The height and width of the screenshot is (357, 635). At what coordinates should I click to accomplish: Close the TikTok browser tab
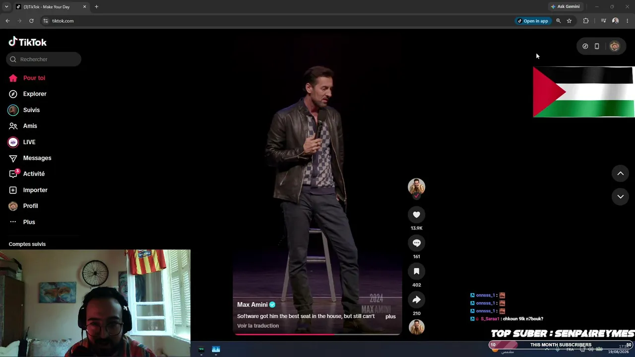[x=84, y=7]
